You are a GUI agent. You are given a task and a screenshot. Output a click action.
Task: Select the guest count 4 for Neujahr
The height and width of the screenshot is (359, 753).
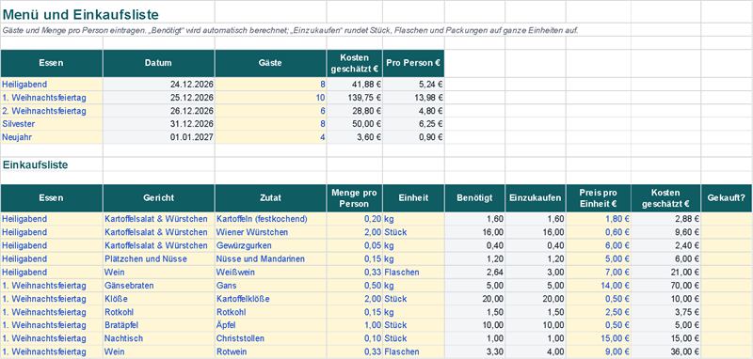(271, 137)
